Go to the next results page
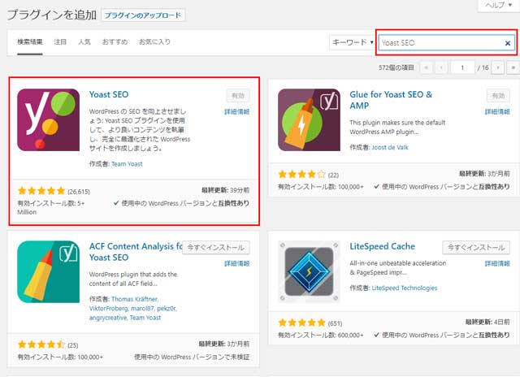This screenshot has height=377, width=520. [x=498, y=67]
